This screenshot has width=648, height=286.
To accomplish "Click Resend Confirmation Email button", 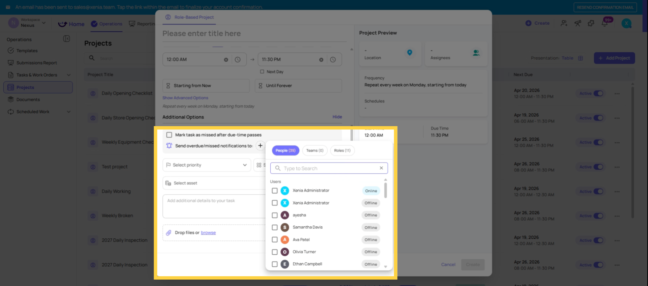I will (x=605, y=7).
